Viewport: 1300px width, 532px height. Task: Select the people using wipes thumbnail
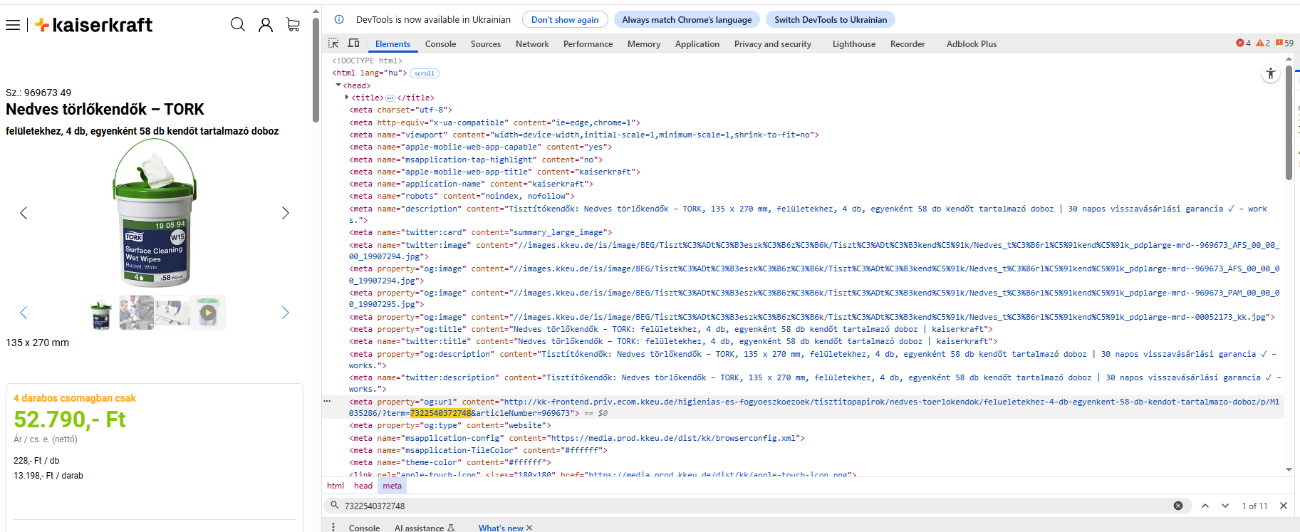pyautogui.click(x=137, y=313)
